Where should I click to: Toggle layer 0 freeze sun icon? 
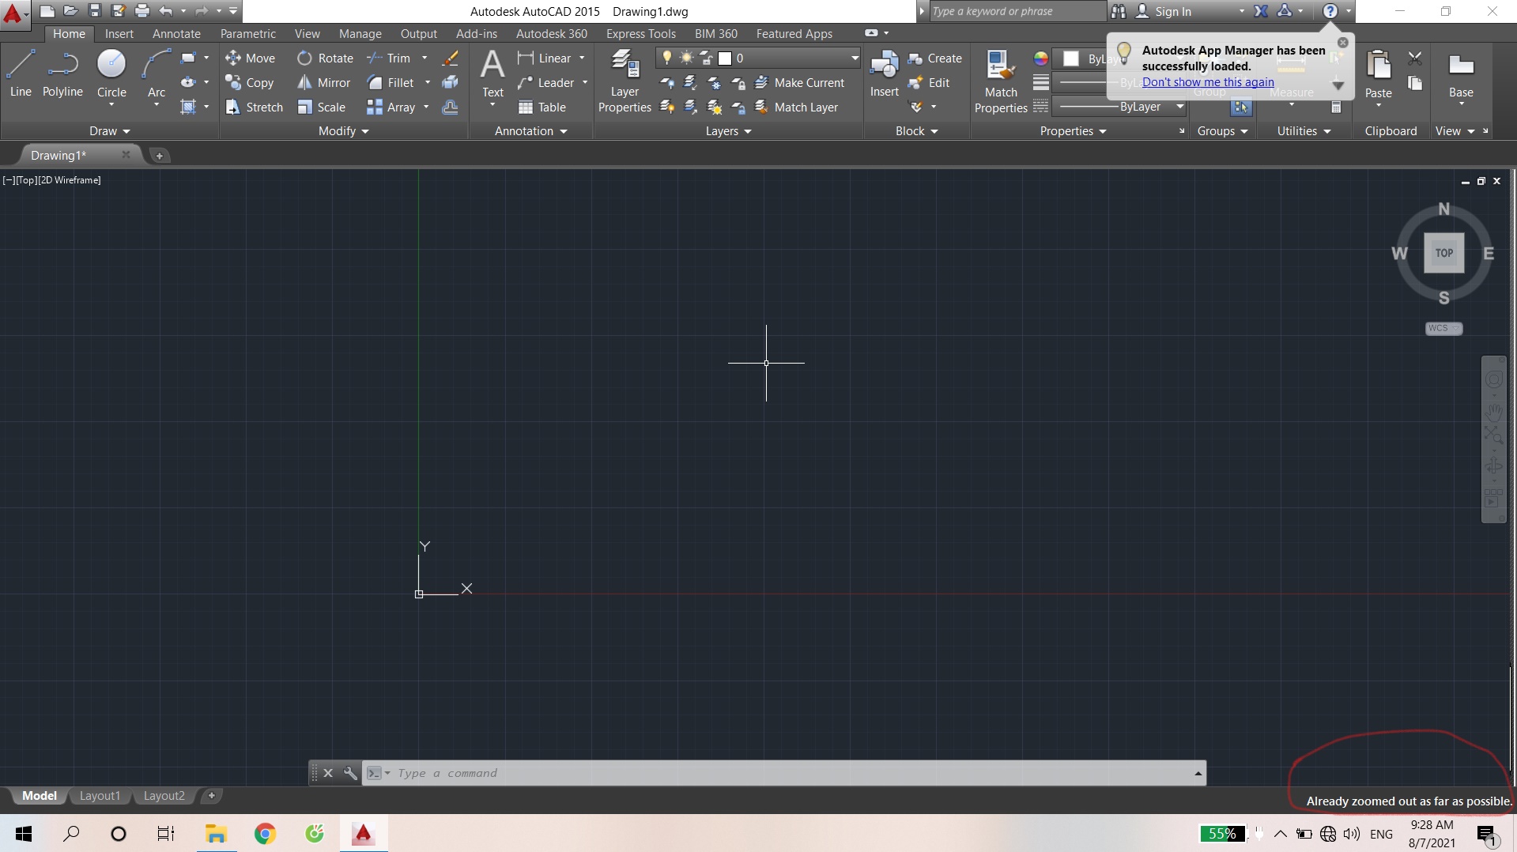click(686, 58)
